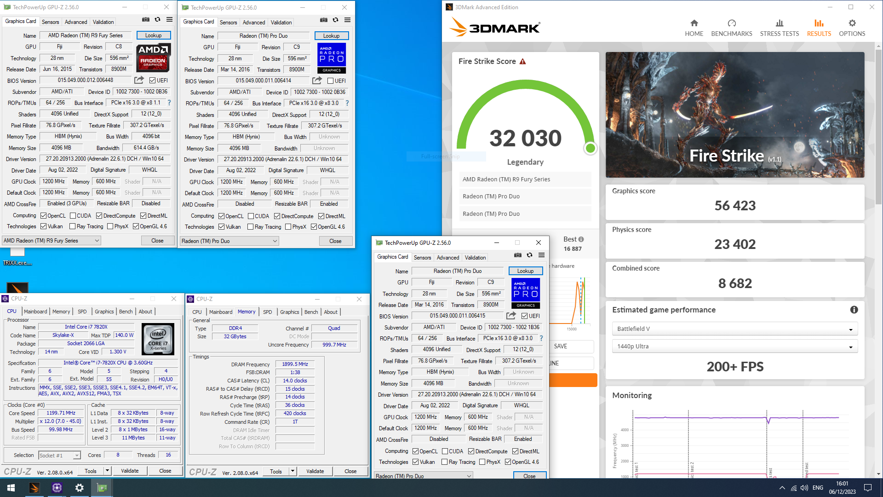
Task: Open Bench tab in left CPU-Z window
Action: point(126,312)
